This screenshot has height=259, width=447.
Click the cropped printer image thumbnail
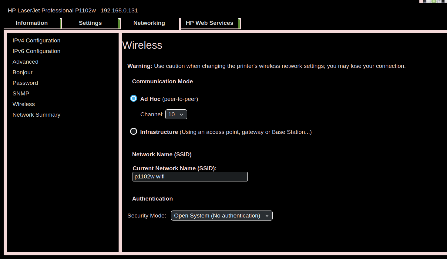click(433, 1)
